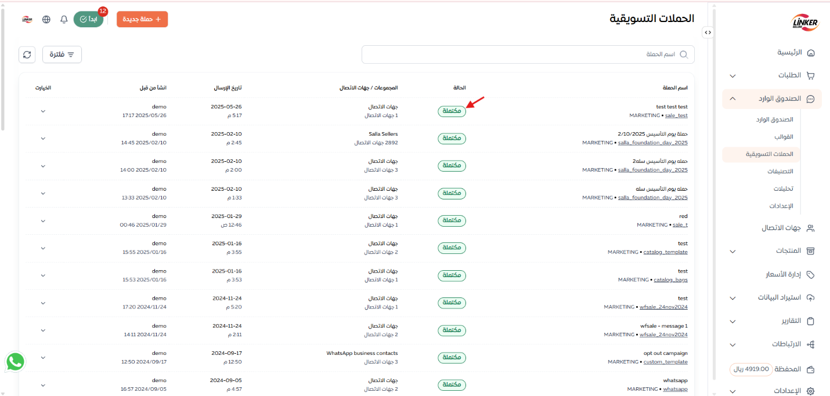The height and width of the screenshot is (396, 830).
Task: Open the تحليلات submenu item
Action: 783,189
